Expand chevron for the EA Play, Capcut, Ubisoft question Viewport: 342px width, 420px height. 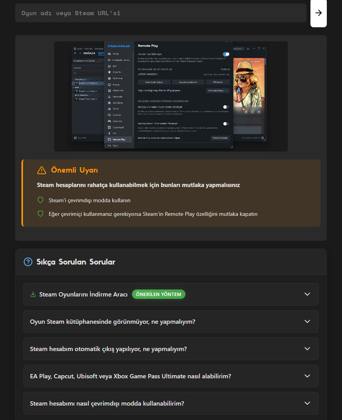point(307,376)
